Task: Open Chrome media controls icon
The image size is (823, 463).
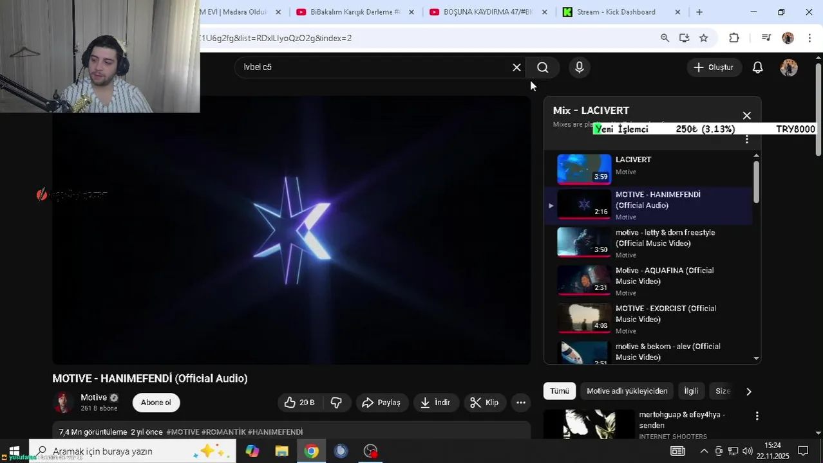Action: point(766,38)
